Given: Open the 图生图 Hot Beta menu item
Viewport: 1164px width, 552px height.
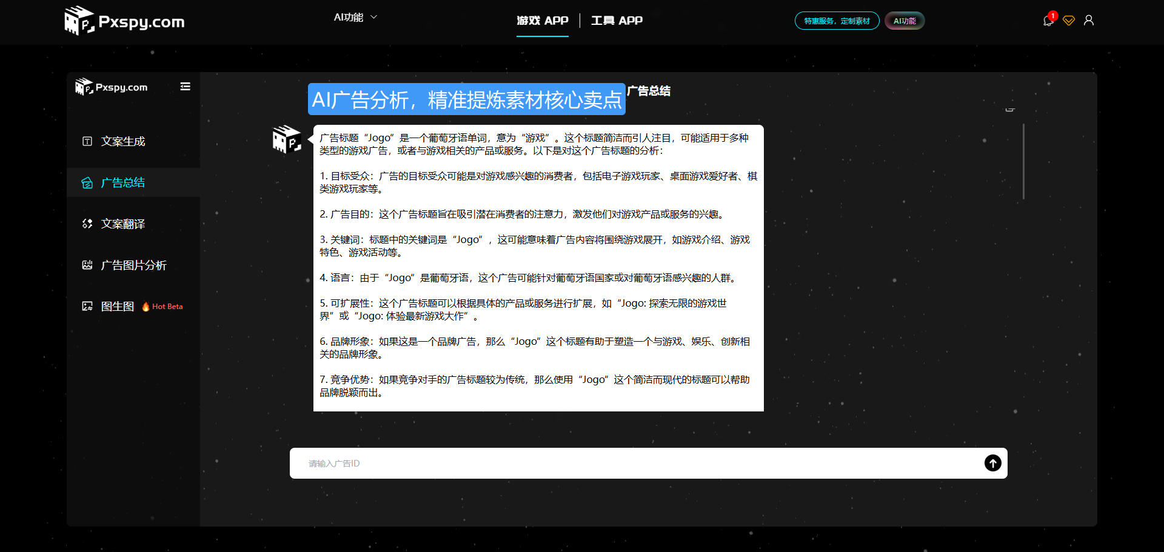Looking at the screenshot, I should coord(133,306).
